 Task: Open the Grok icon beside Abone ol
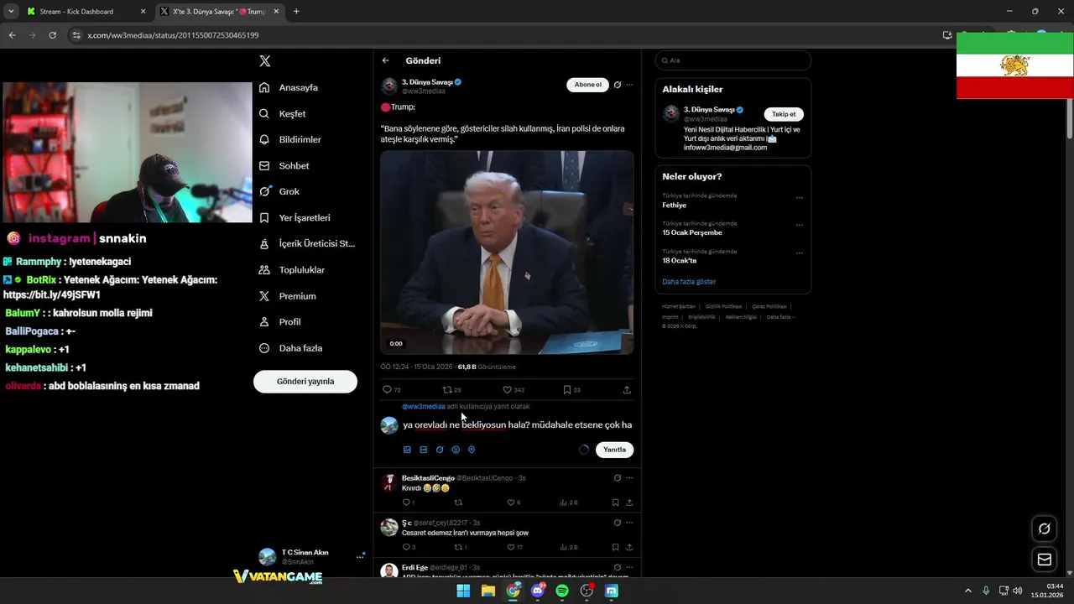pyautogui.click(x=618, y=85)
